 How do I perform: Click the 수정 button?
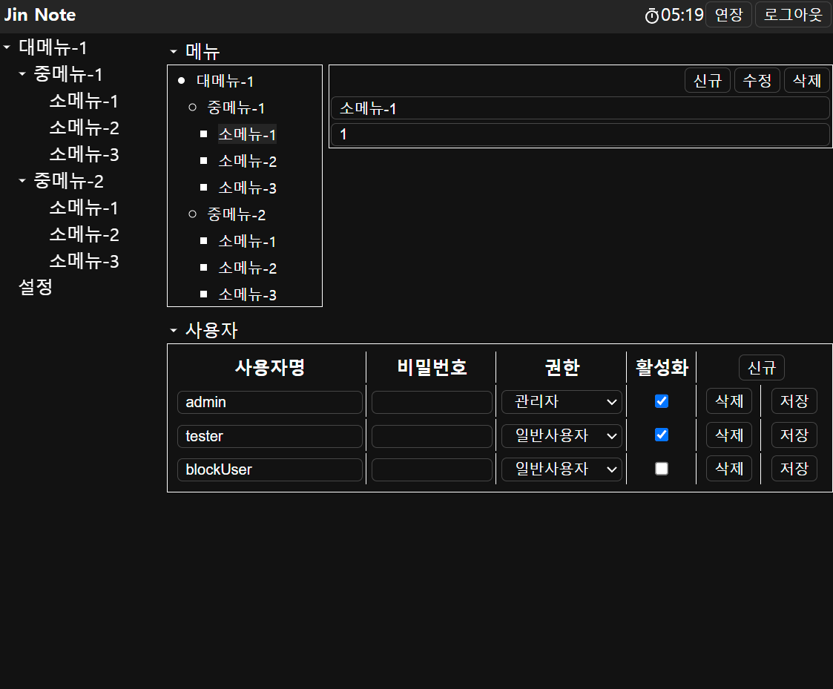[757, 80]
